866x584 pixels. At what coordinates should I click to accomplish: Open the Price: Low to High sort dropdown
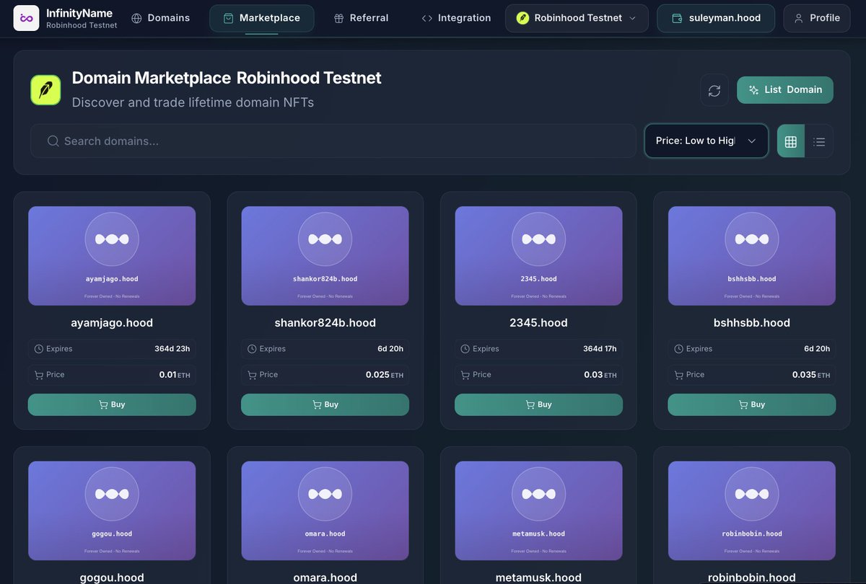[x=706, y=141]
